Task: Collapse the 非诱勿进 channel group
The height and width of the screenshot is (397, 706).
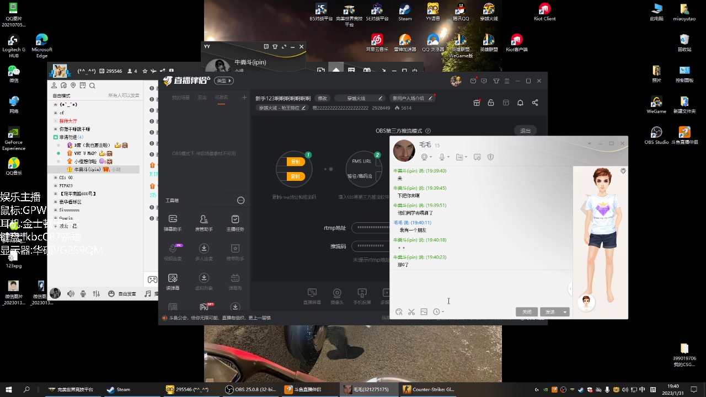Action: click(x=55, y=137)
